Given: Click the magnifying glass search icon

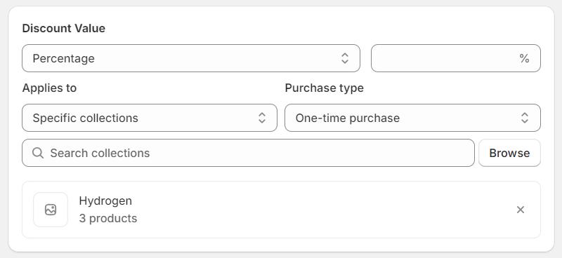Looking at the screenshot, I should tap(38, 153).
